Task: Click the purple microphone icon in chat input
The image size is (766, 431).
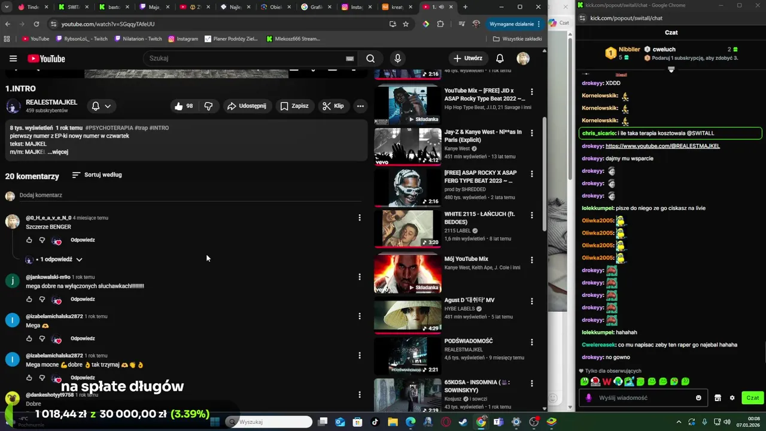Action: (x=589, y=398)
